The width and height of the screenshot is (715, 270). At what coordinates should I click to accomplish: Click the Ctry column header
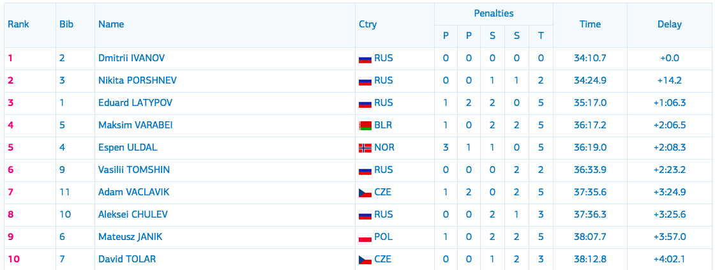coord(368,25)
